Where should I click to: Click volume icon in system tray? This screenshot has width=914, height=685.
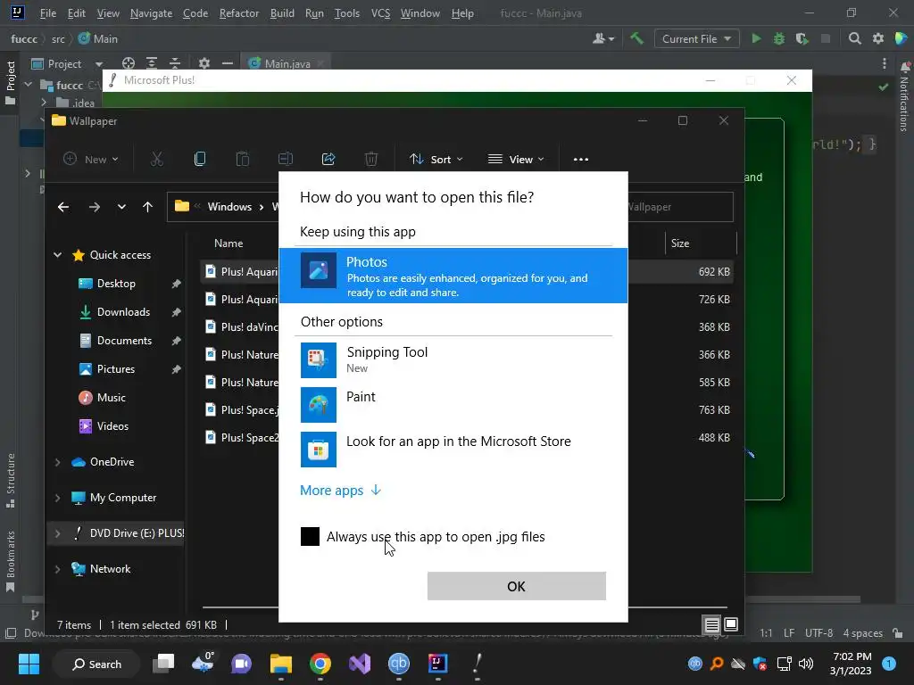click(x=806, y=664)
